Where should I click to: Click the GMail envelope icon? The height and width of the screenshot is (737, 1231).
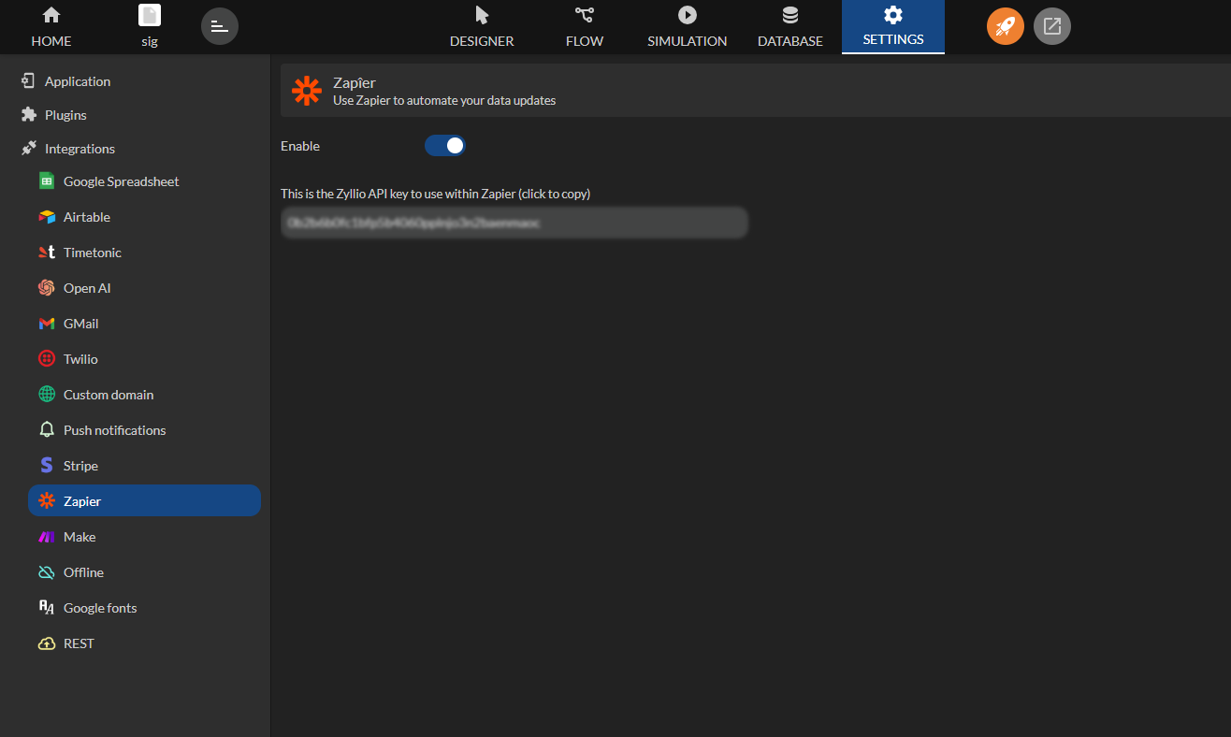47,324
